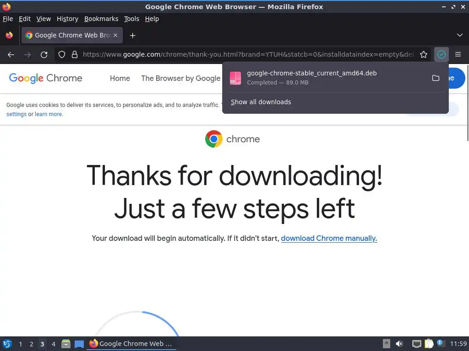Switch to virtual desktop 4
Image resolution: width=469 pixels, height=351 pixels.
54,344
